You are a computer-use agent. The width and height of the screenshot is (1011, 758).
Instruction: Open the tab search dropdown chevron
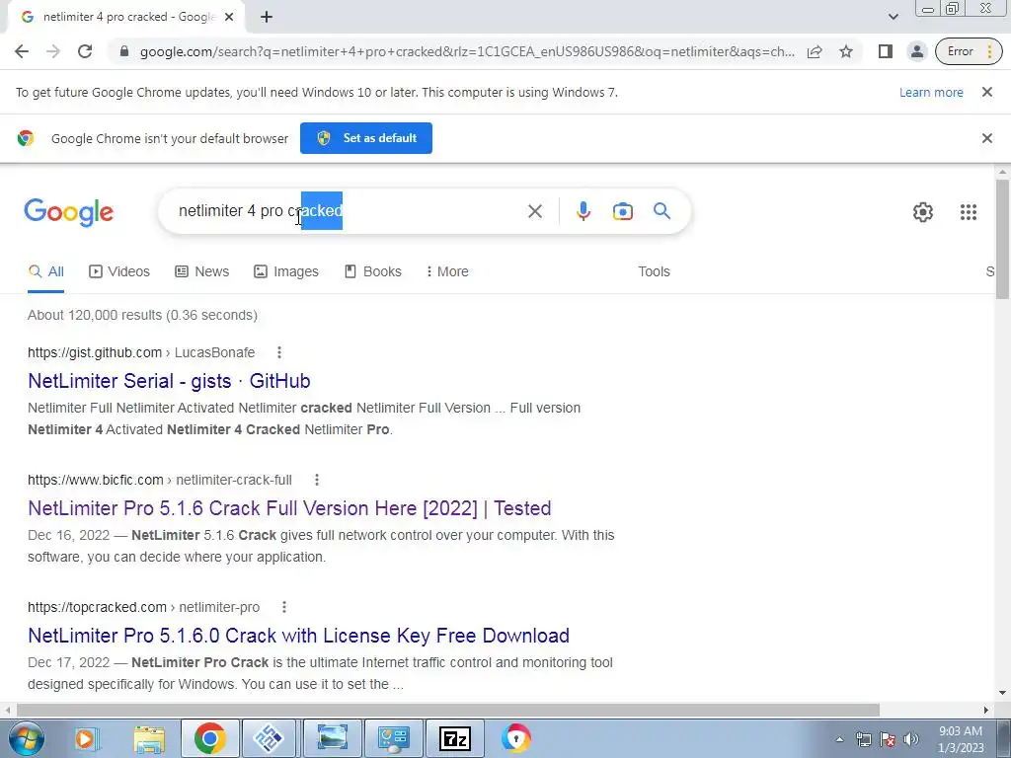point(893,18)
